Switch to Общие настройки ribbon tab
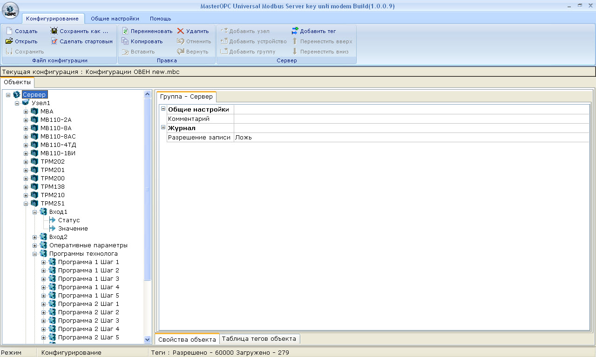596x357 pixels. coord(115,19)
